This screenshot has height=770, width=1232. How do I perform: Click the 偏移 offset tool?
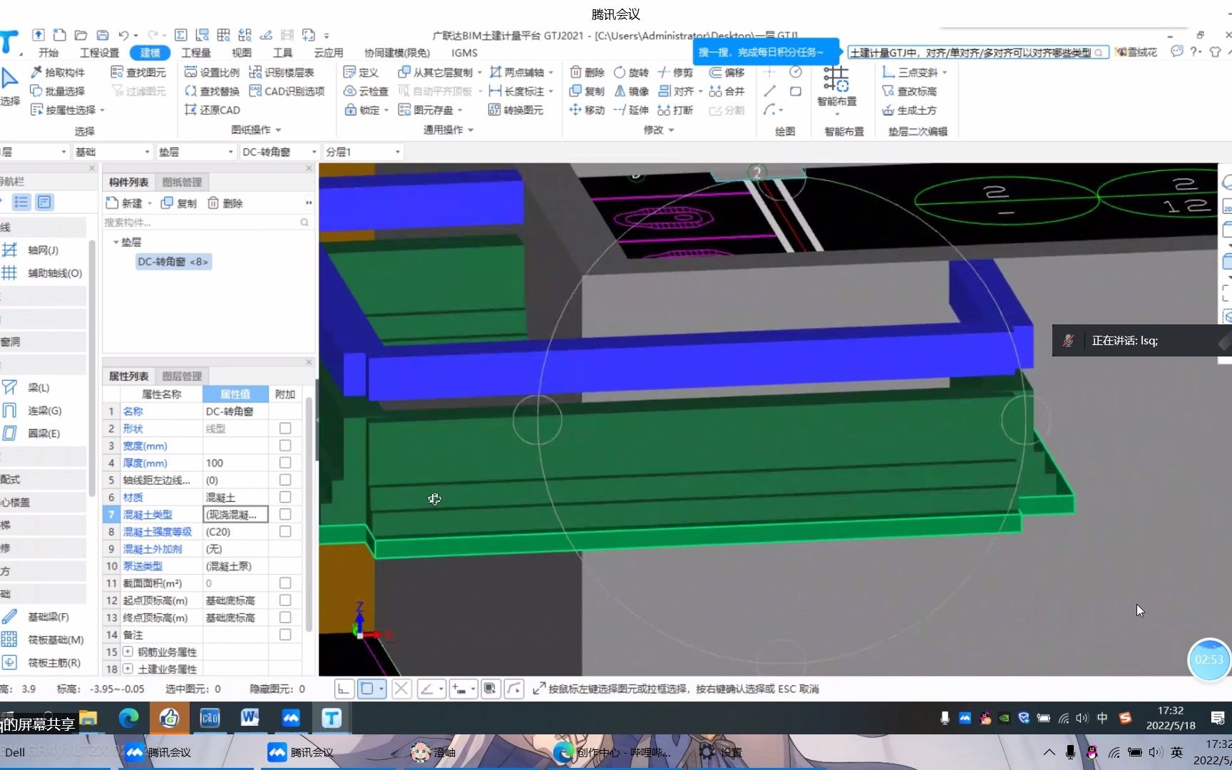727,72
